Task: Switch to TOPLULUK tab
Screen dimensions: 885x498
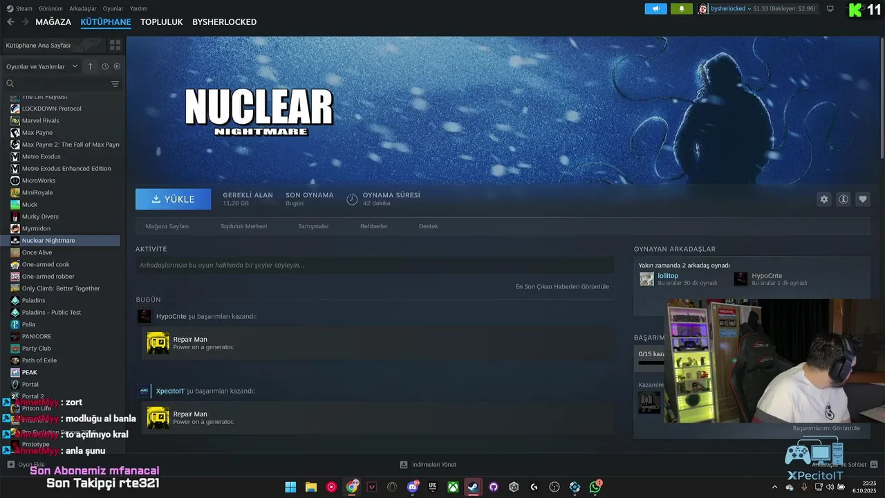Action: click(x=162, y=22)
